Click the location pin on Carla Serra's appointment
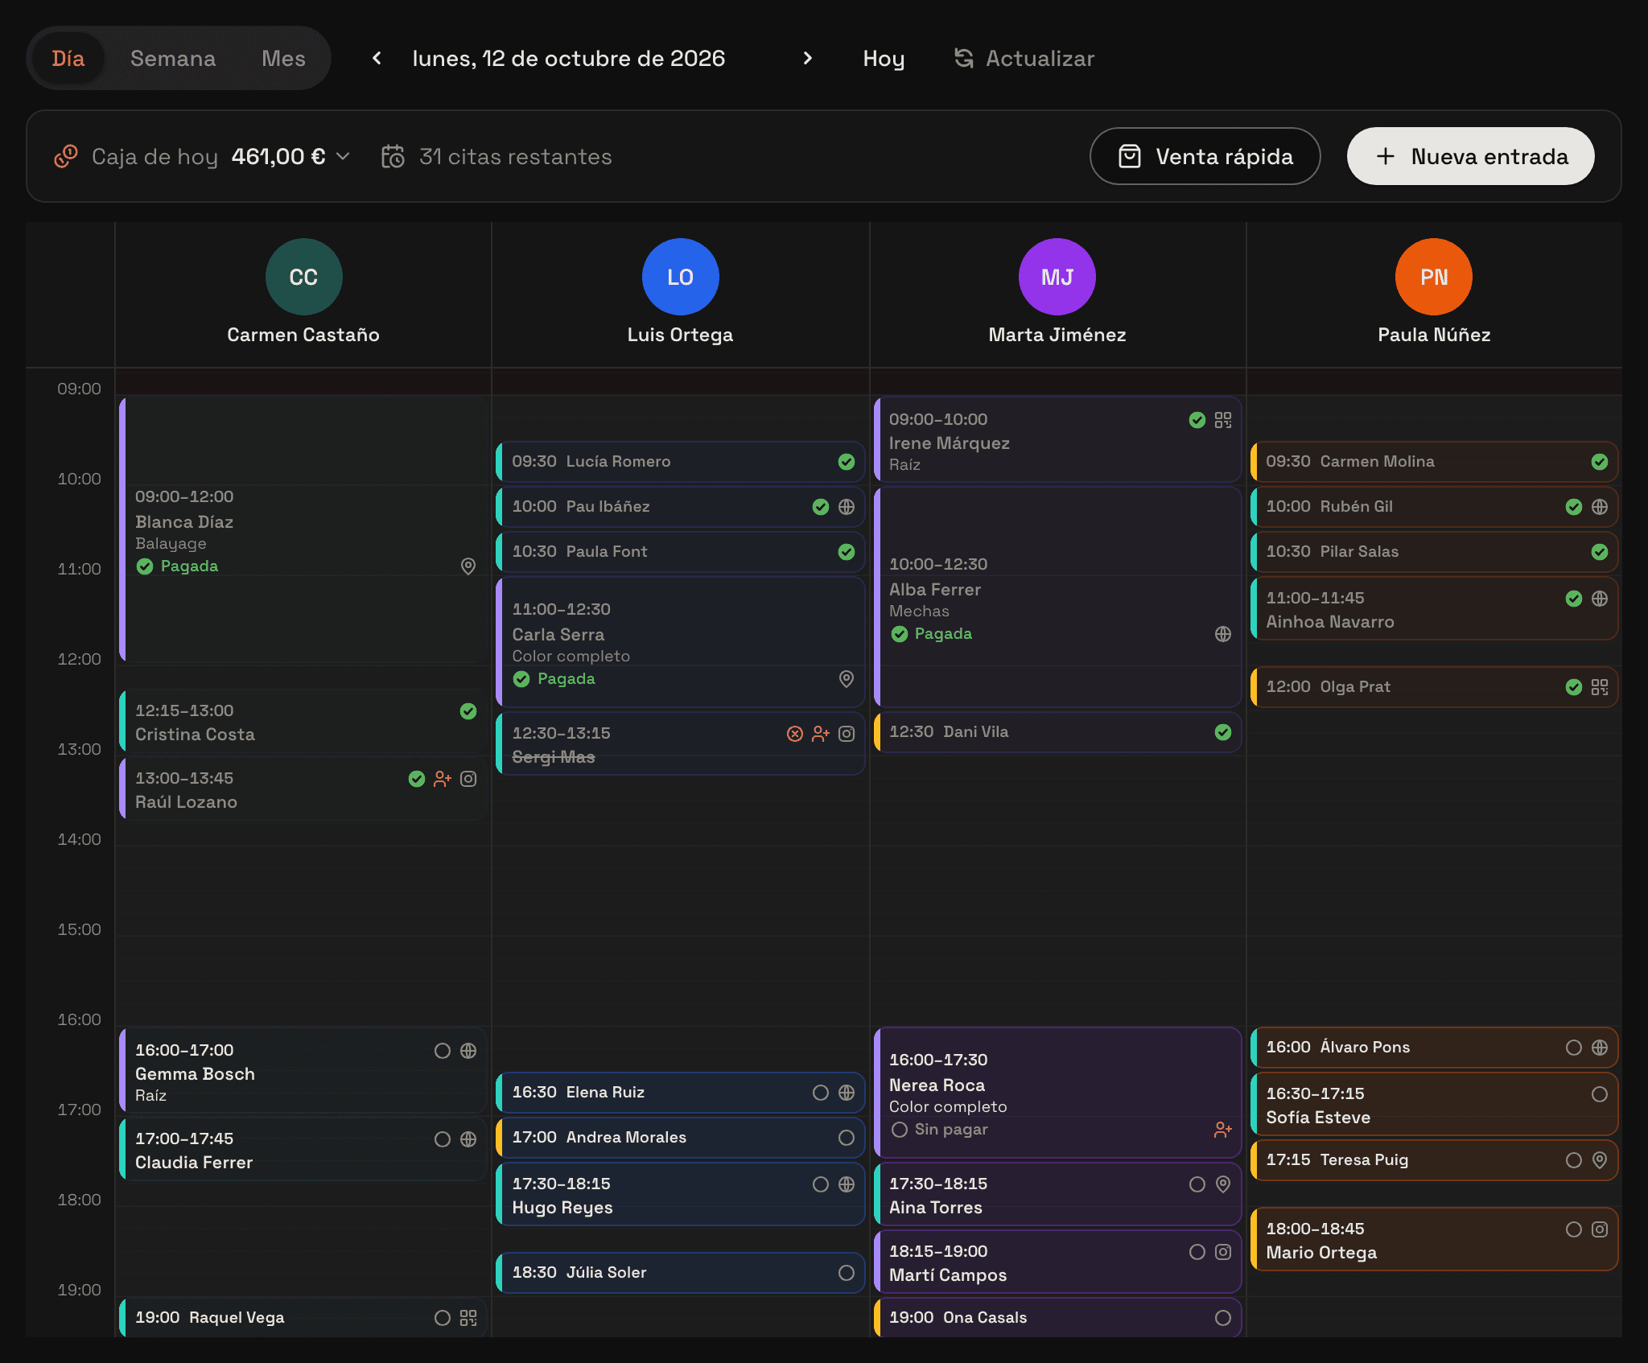 click(847, 679)
